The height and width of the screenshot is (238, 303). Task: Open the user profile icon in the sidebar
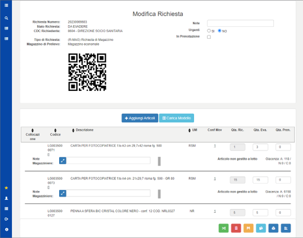6,198
